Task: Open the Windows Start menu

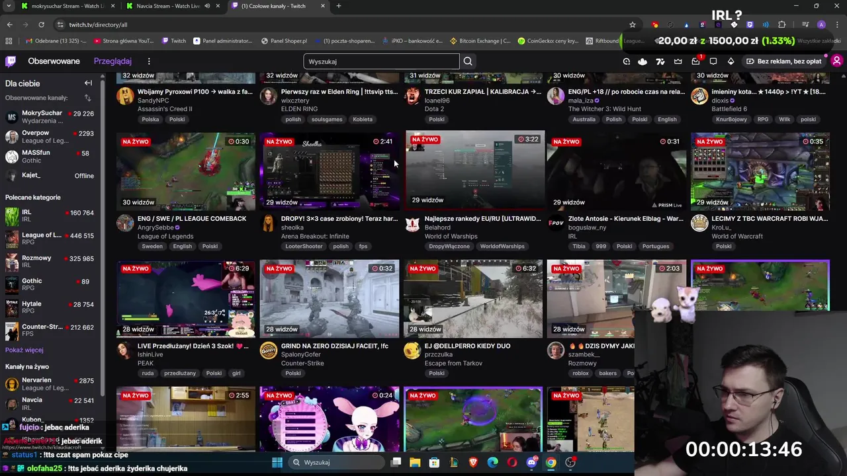Action: coord(277,462)
